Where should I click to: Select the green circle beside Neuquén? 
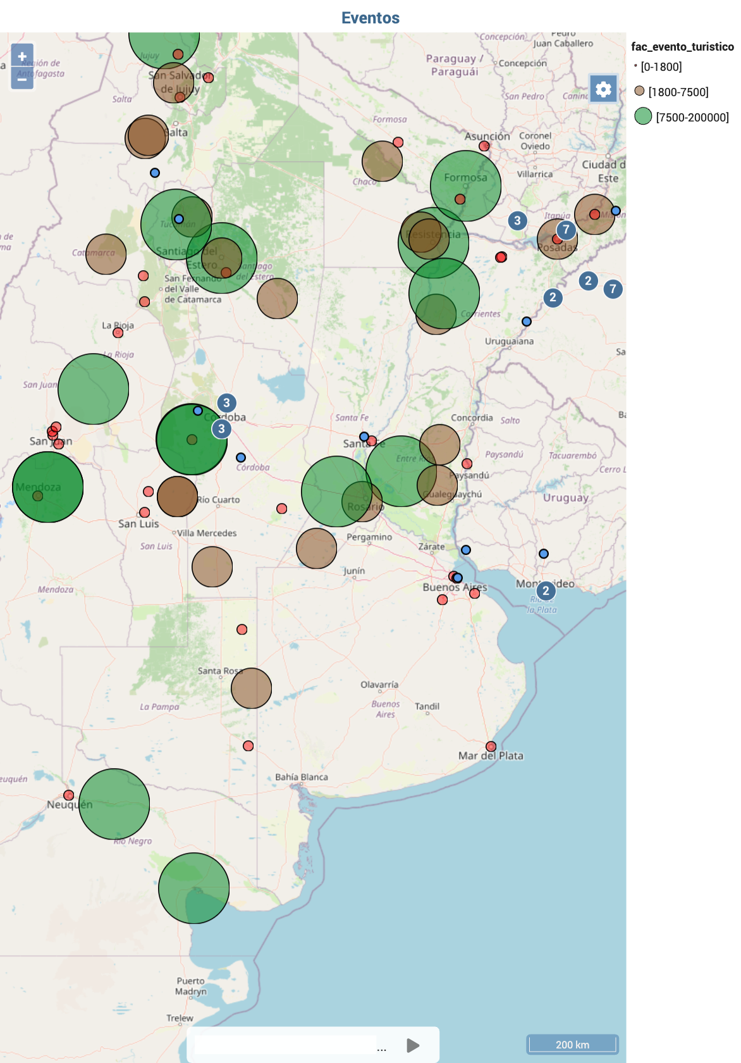click(114, 804)
